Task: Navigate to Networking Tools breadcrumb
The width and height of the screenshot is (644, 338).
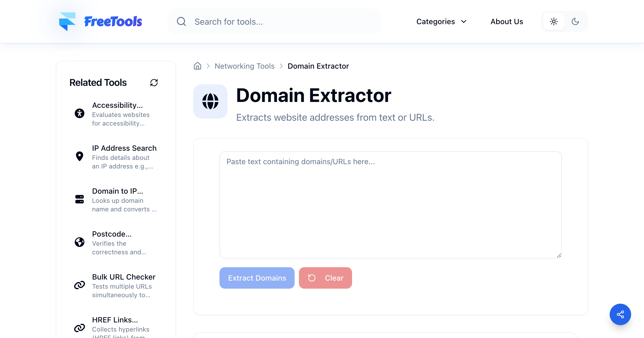Action: pyautogui.click(x=245, y=66)
